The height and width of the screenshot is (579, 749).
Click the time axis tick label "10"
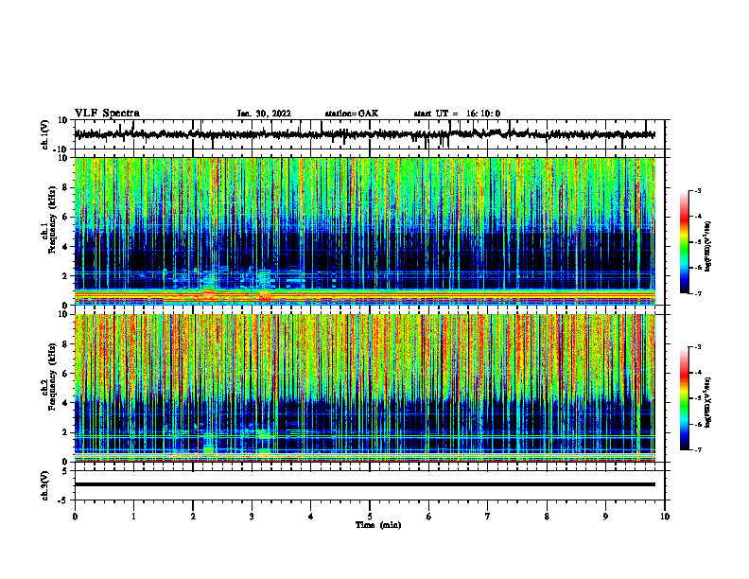(665, 517)
